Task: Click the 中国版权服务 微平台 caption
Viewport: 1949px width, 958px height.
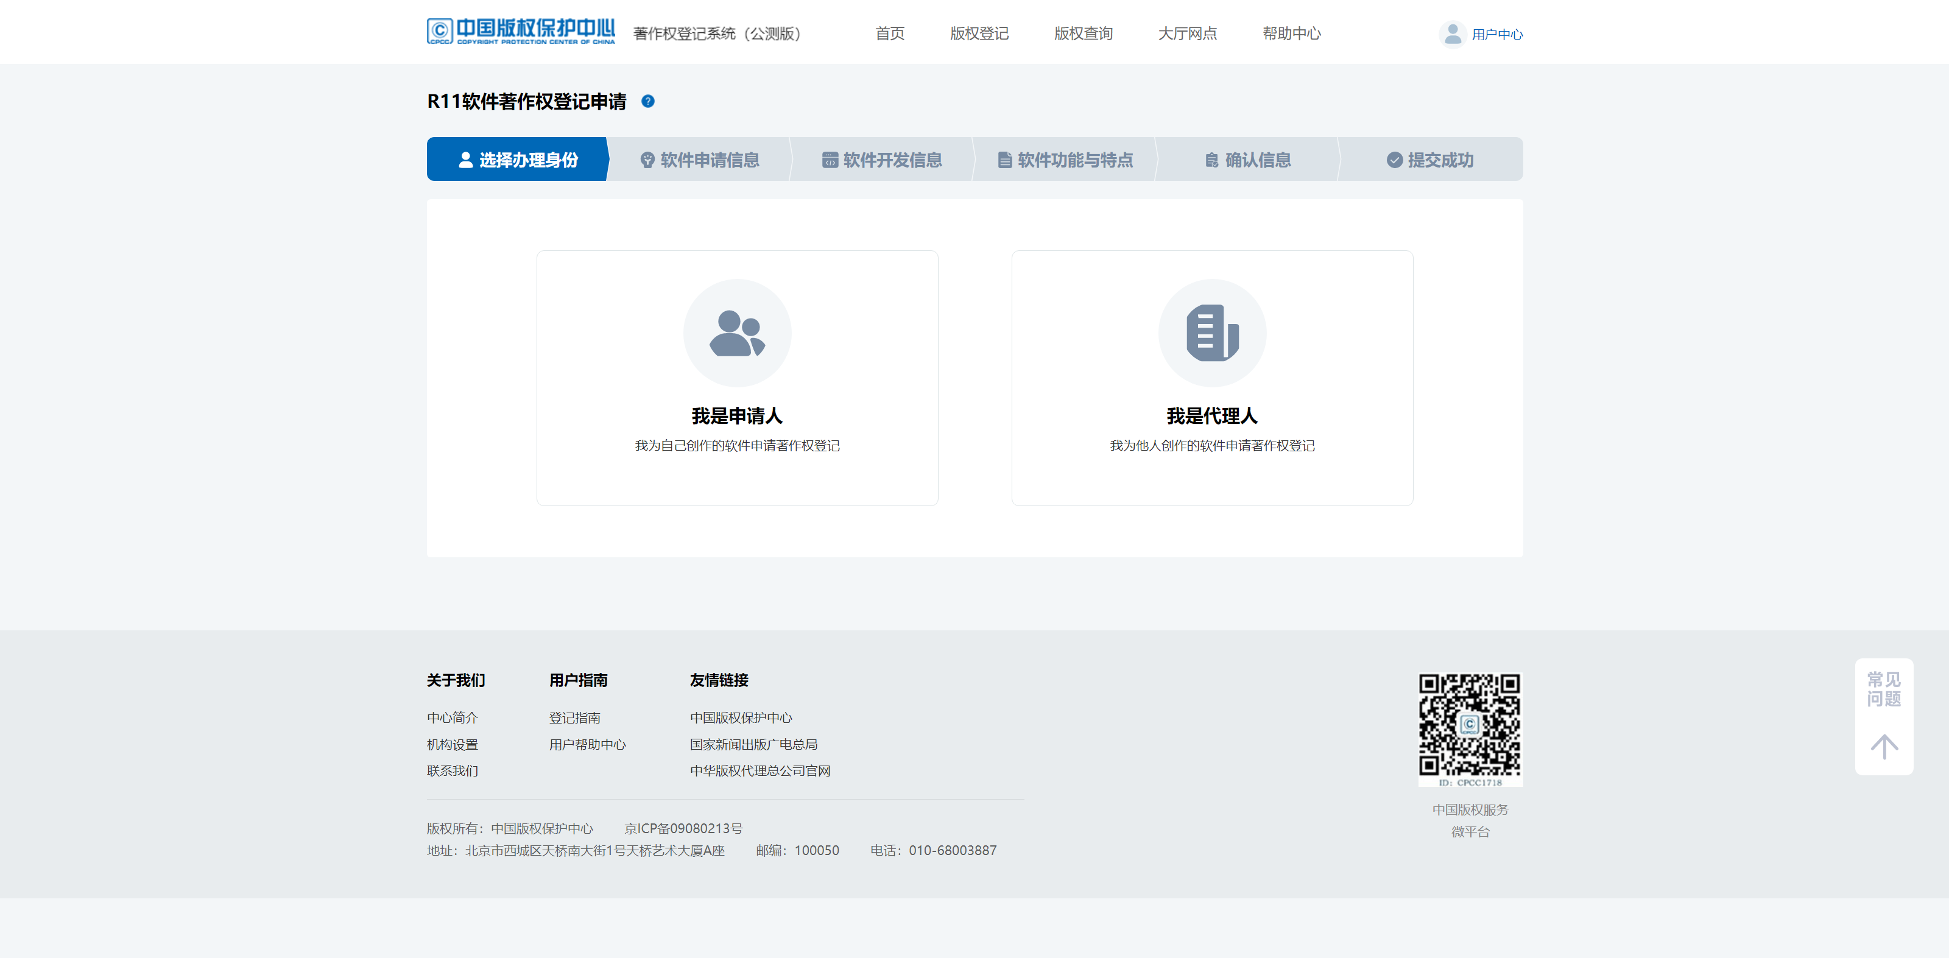Action: click(1470, 820)
